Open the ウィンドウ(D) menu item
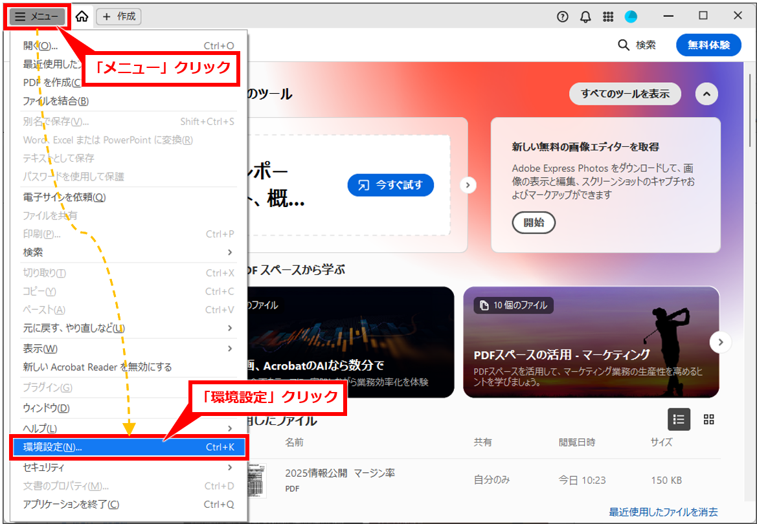Image resolution: width=757 pixels, height=524 pixels. (x=128, y=408)
